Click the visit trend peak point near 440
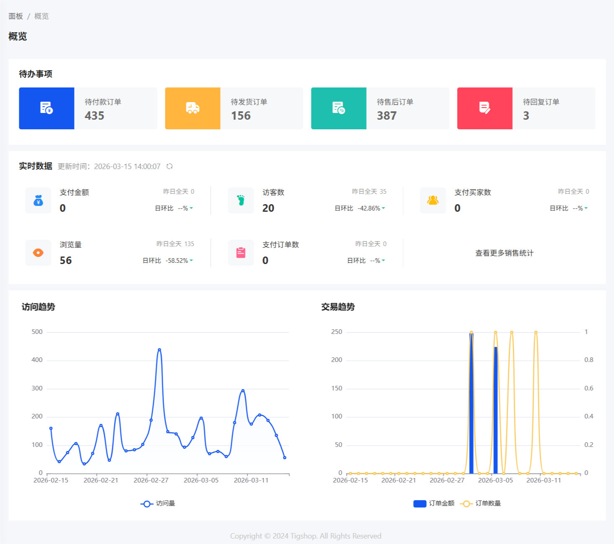Viewport: 614px width, 544px height. point(159,349)
